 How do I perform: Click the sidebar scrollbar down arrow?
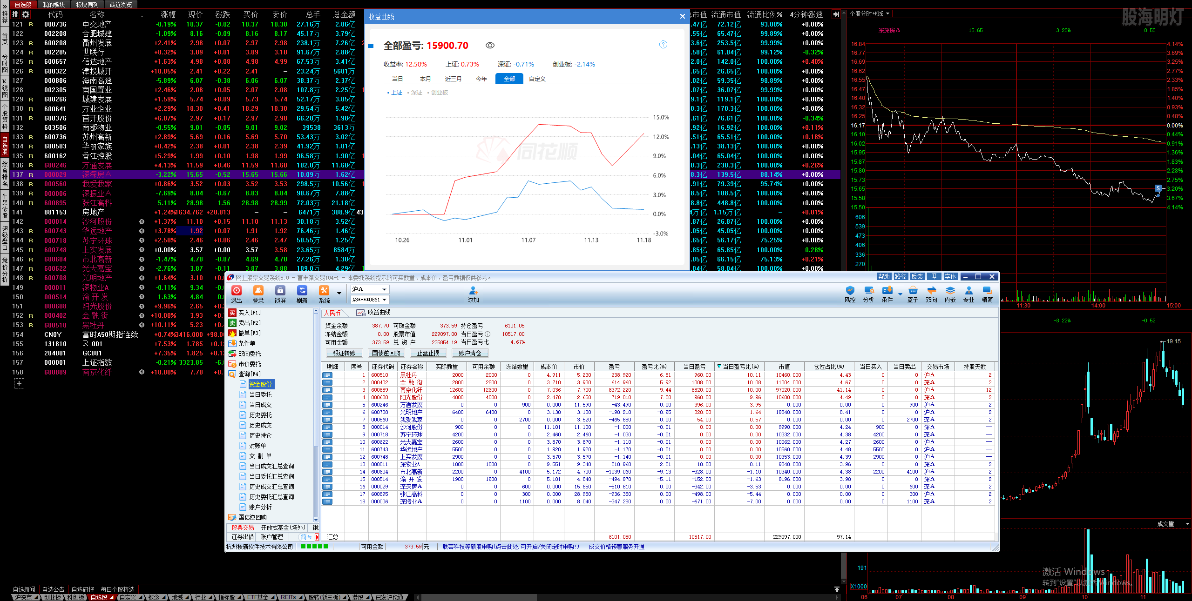click(316, 520)
